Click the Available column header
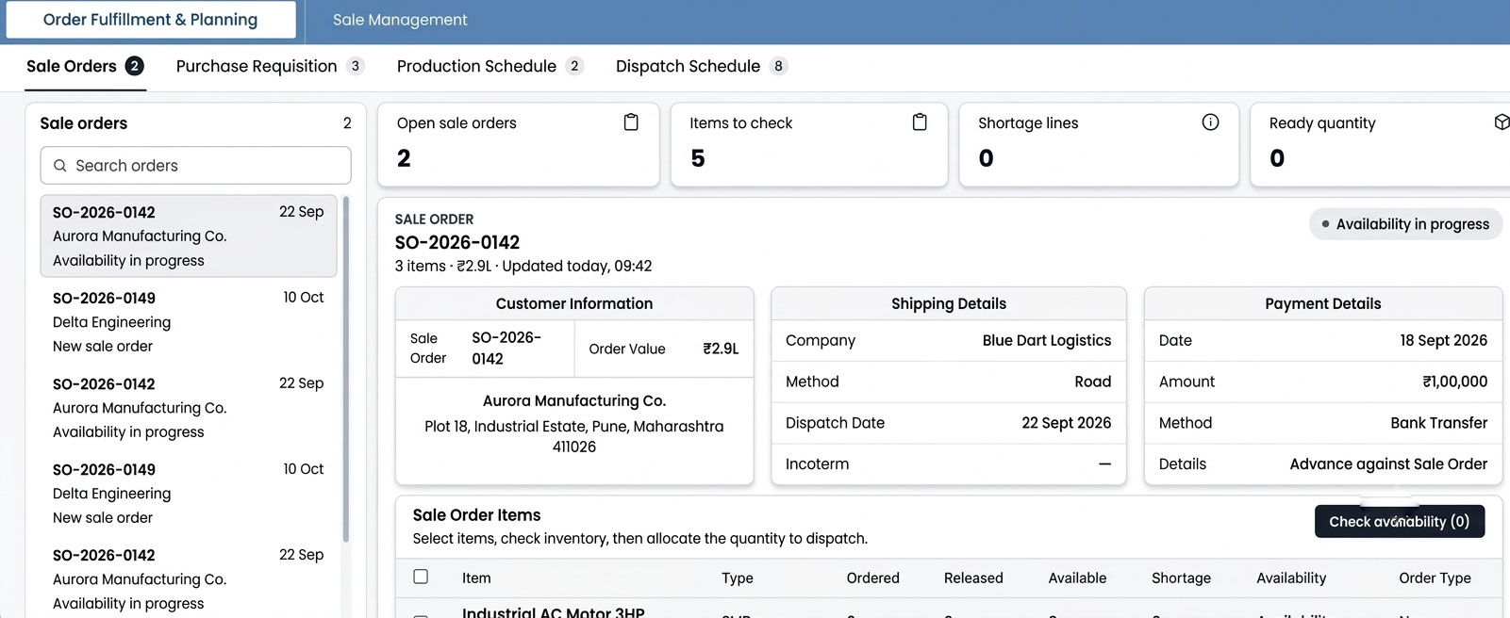 pyautogui.click(x=1077, y=578)
